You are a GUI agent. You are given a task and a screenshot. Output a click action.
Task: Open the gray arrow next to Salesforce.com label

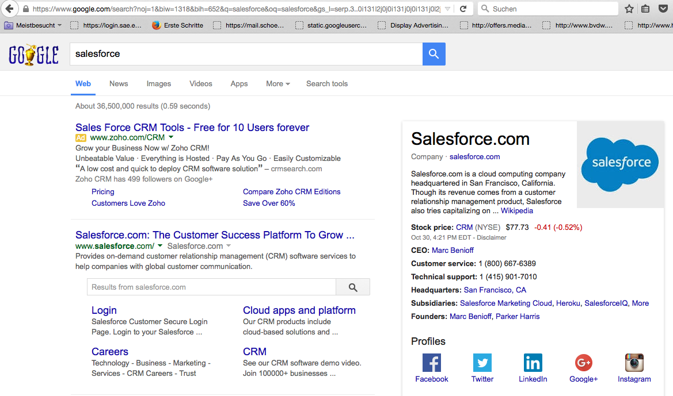[229, 245]
